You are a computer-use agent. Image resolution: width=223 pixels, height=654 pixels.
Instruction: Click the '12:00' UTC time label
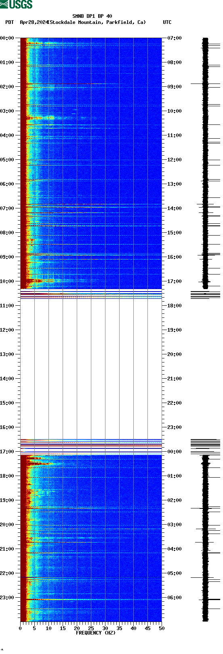[x=175, y=159]
